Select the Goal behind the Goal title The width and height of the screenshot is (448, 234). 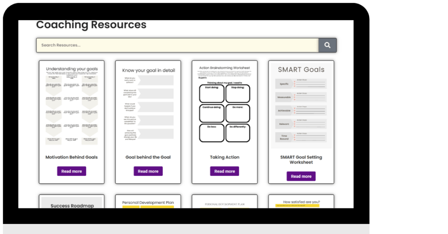148,157
